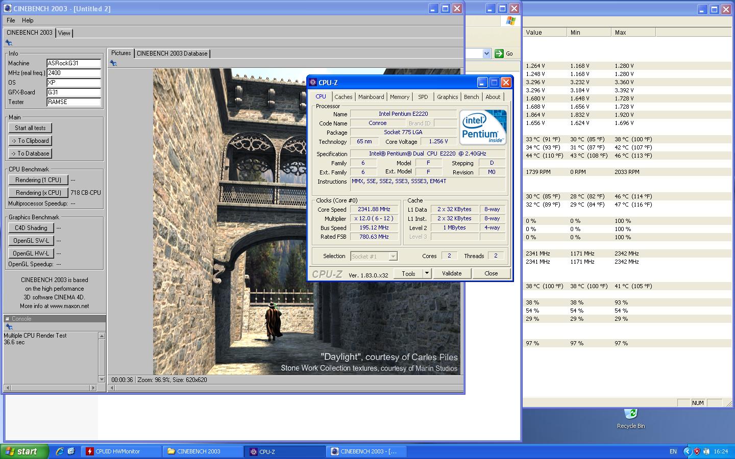
Task: Launch Internet Explorer from quick launch
Action: click(x=60, y=451)
